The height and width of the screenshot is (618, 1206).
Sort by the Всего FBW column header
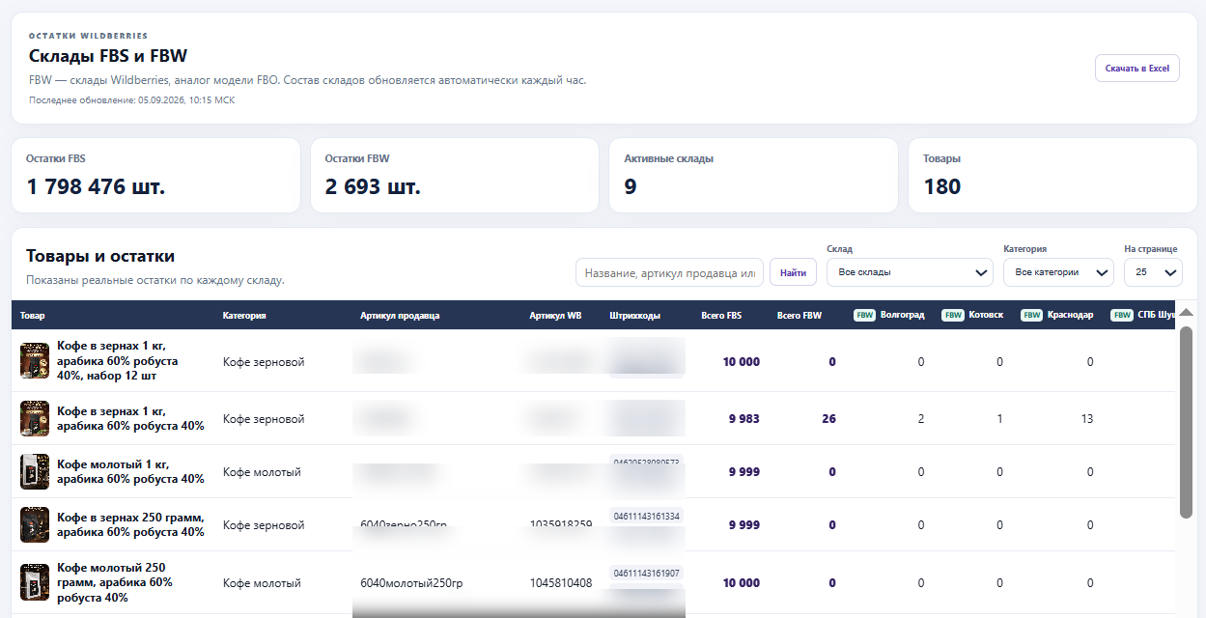(x=799, y=316)
